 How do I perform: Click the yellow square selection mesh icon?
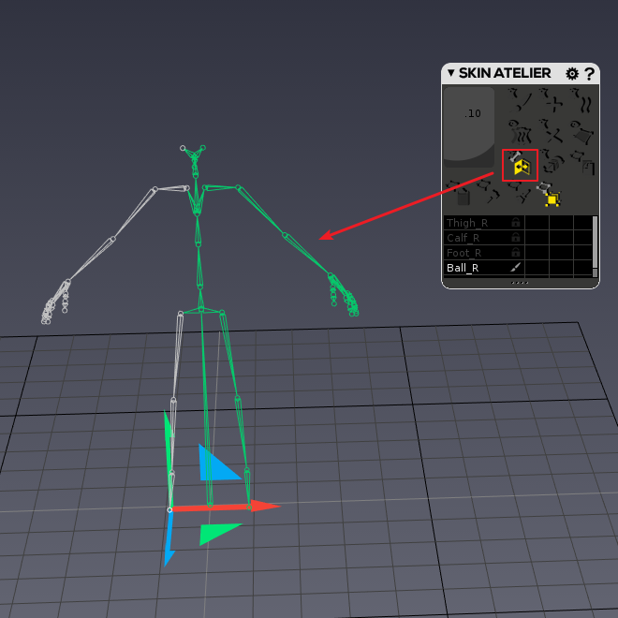click(x=550, y=194)
